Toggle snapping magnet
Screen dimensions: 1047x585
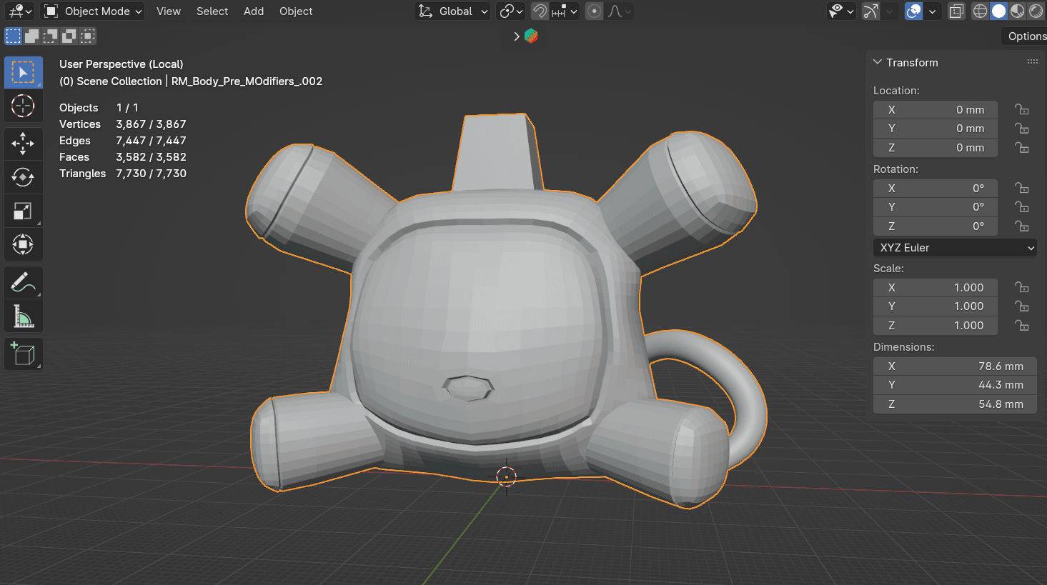[x=540, y=11]
